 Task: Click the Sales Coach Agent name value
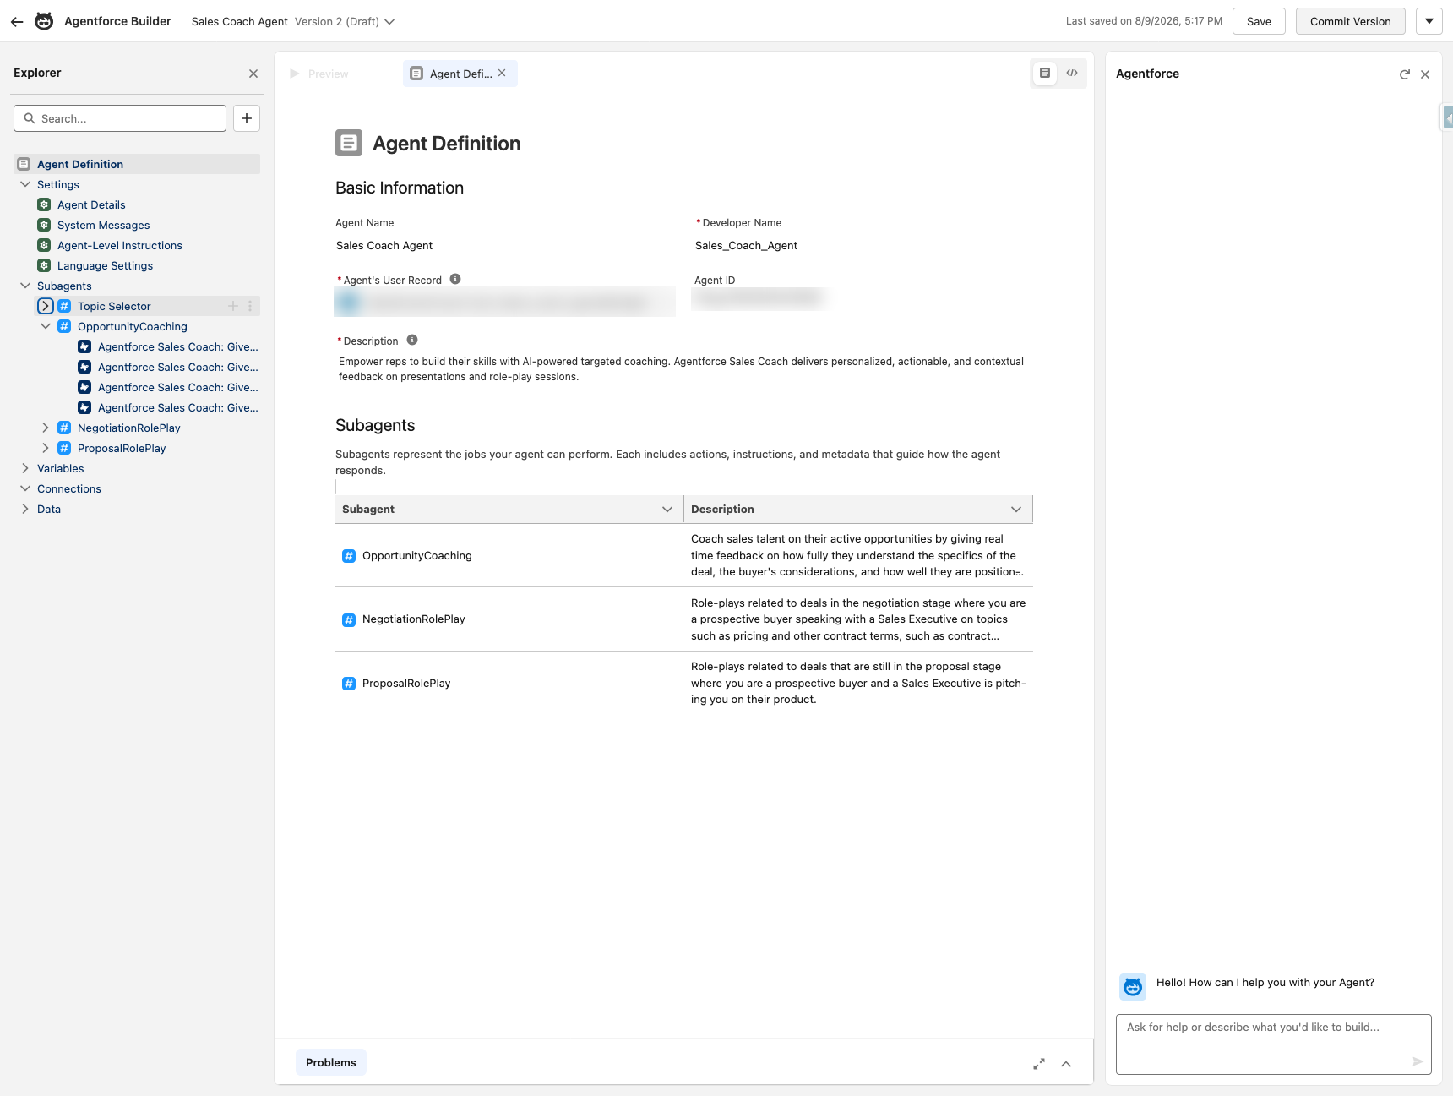(x=384, y=245)
